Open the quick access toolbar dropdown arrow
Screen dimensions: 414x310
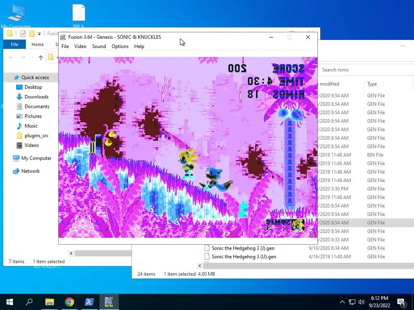pos(39,34)
